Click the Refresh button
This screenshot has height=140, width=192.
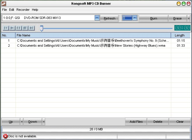coord(109,18)
